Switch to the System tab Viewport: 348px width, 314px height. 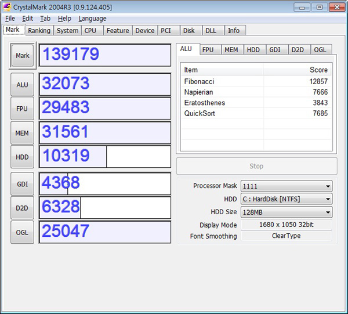[x=67, y=30]
